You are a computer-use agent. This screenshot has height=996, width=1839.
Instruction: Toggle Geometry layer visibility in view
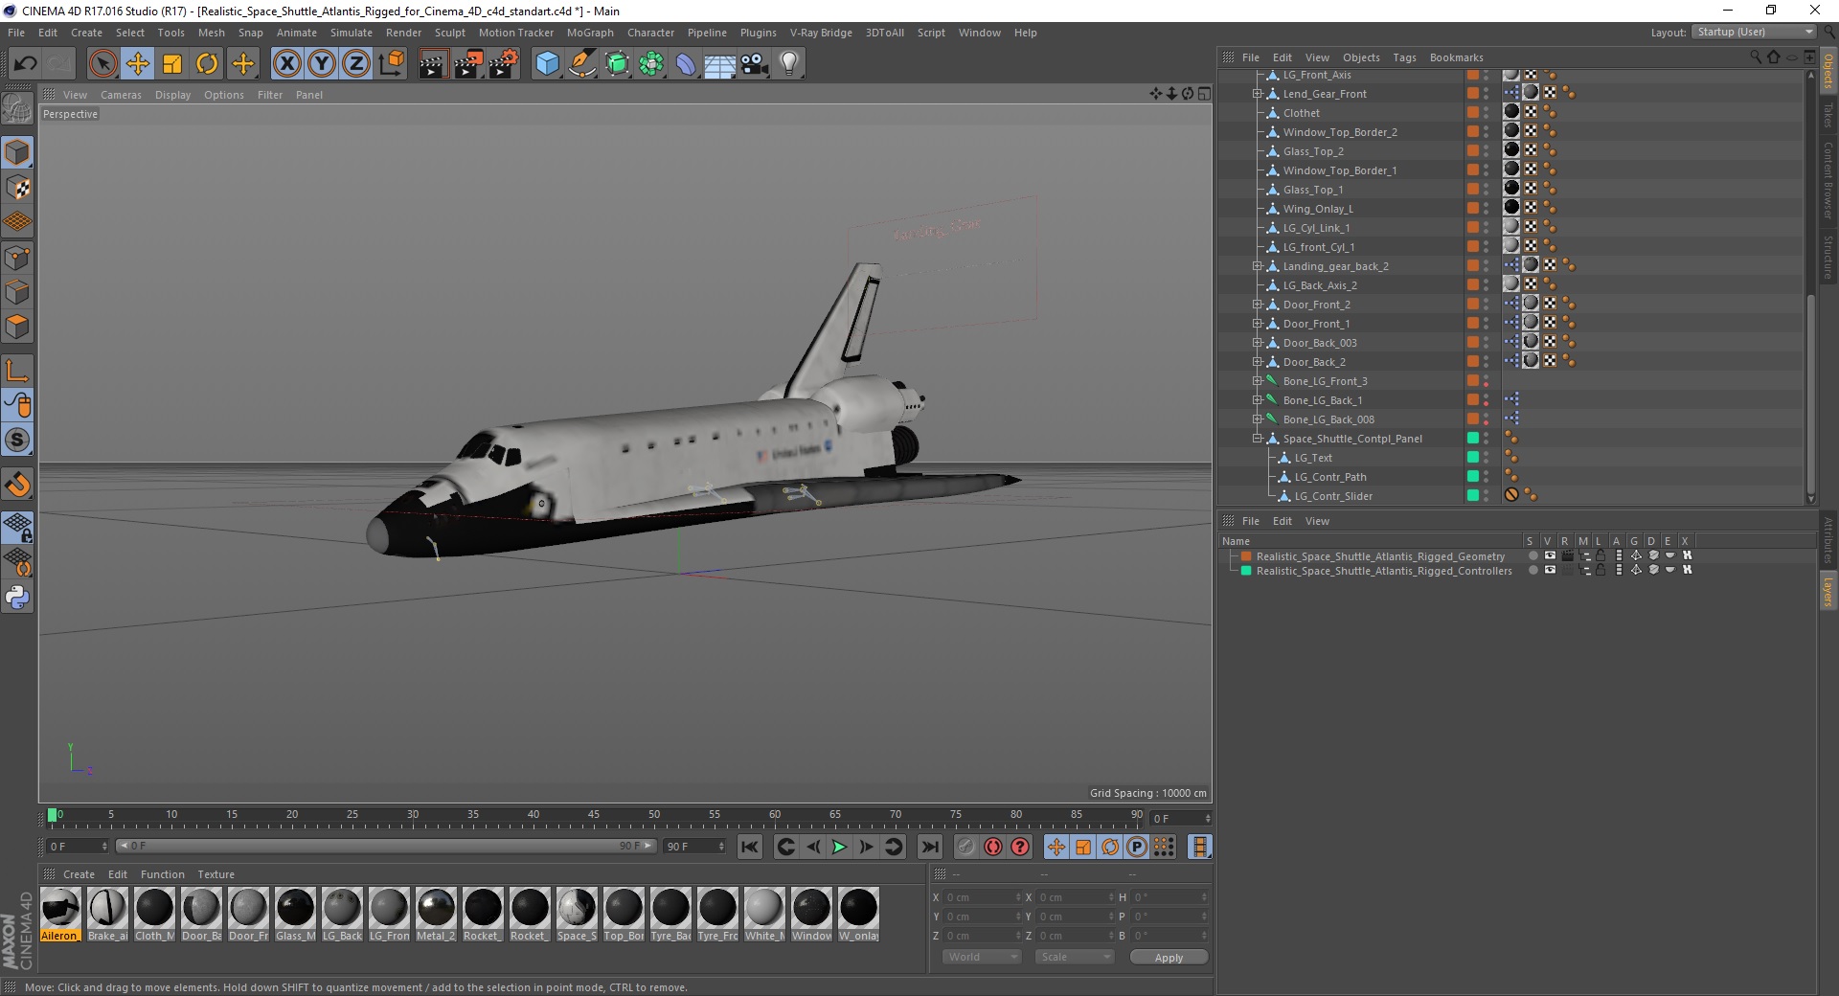pos(1550,555)
